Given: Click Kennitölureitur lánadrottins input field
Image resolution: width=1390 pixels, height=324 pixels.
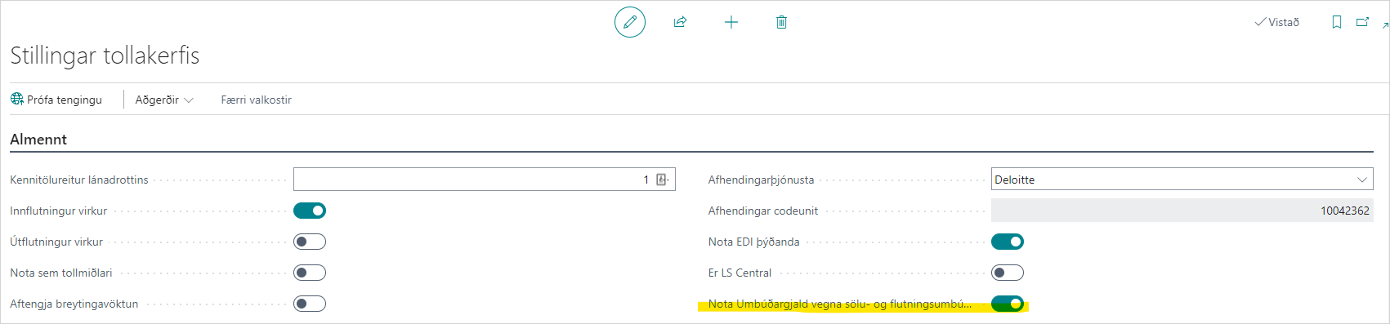Looking at the screenshot, I should [x=485, y=180].
